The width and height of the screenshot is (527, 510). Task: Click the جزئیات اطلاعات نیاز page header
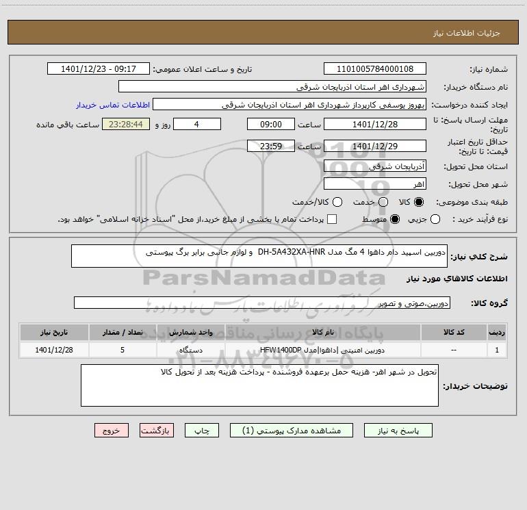(466, 33)
